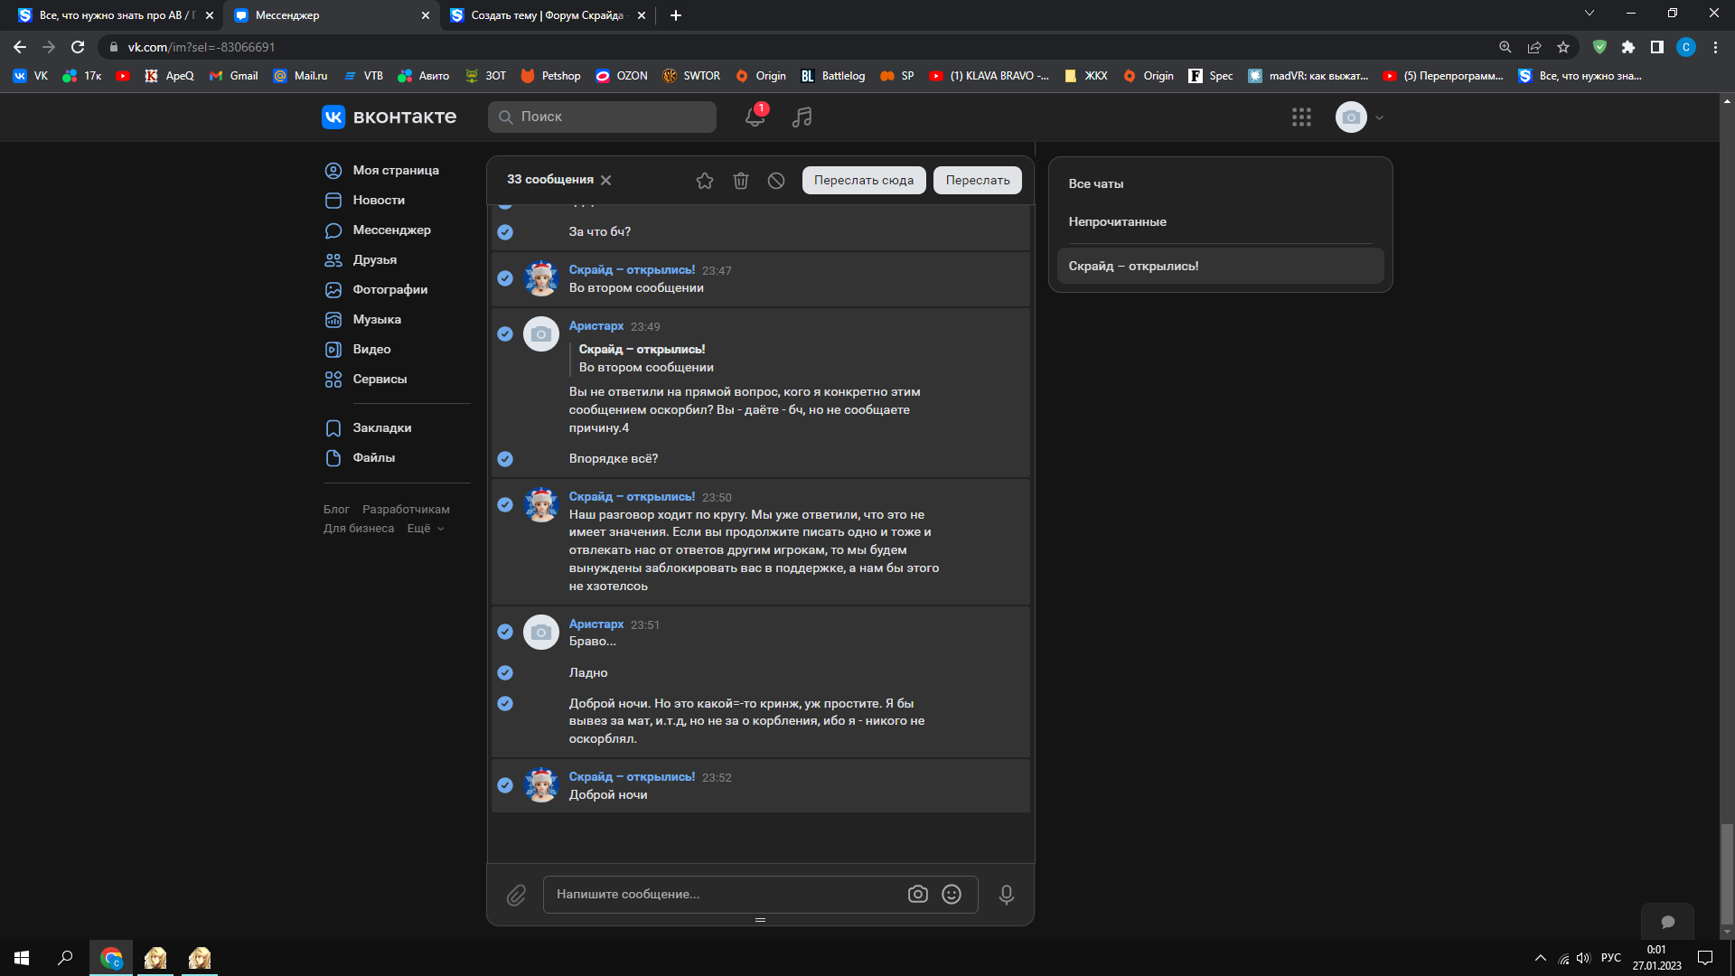
Task: Deselect the 'Ладно' message checkmark
Action: 505,672
